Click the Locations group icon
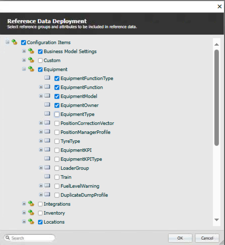 tap(31, 222)
